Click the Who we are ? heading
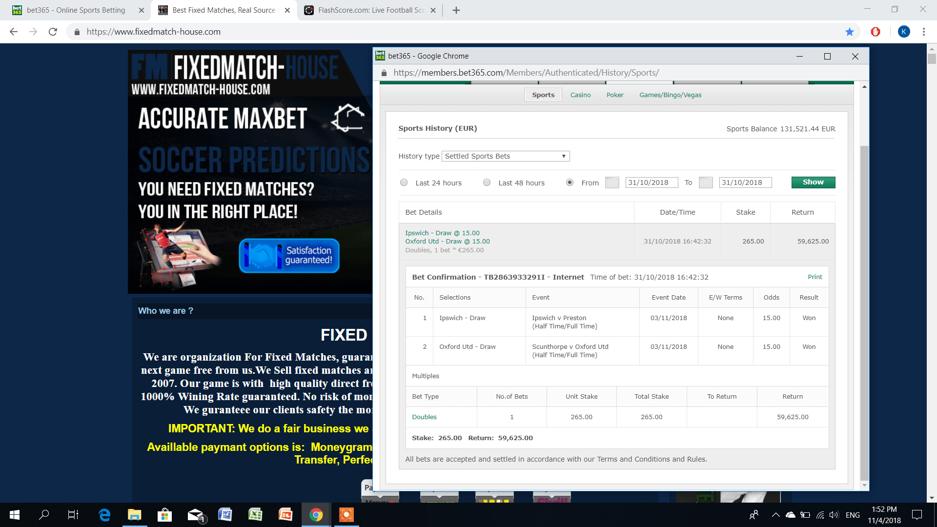The width and height of the screenshot is (937, 527). pyautogui.click(x=165, y=311)
